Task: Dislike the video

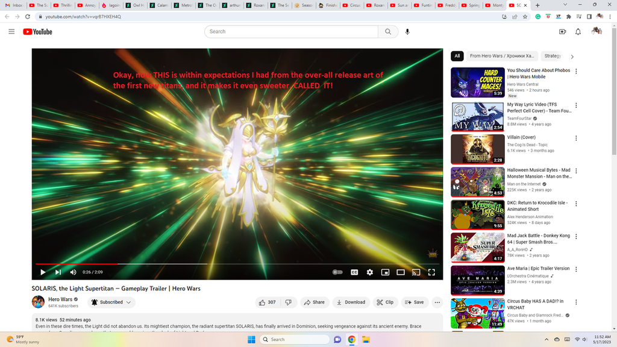Action: pyautogui.click(x=289, y=302)
